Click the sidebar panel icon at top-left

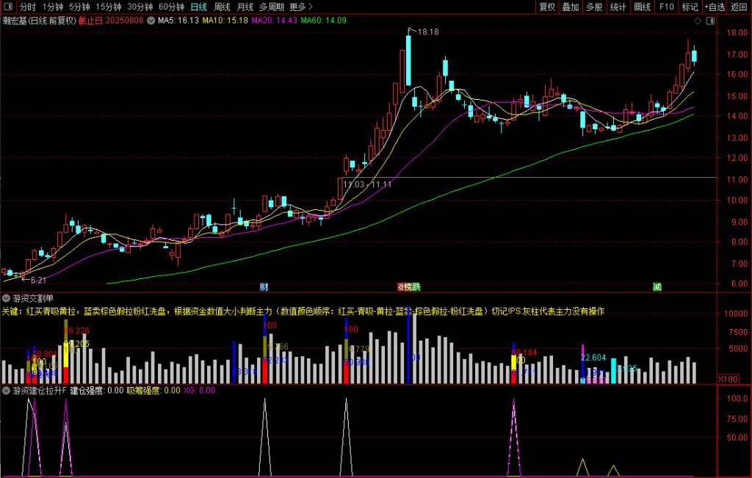point(7,7)
